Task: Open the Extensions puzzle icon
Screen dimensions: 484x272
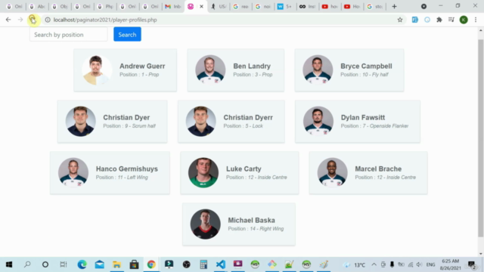Action: tap(439, 20)
